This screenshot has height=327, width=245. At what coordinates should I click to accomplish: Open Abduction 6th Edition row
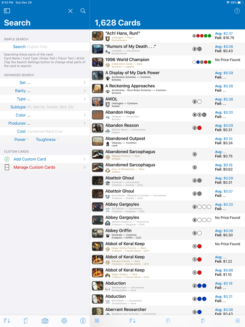(x=168, y=298)
